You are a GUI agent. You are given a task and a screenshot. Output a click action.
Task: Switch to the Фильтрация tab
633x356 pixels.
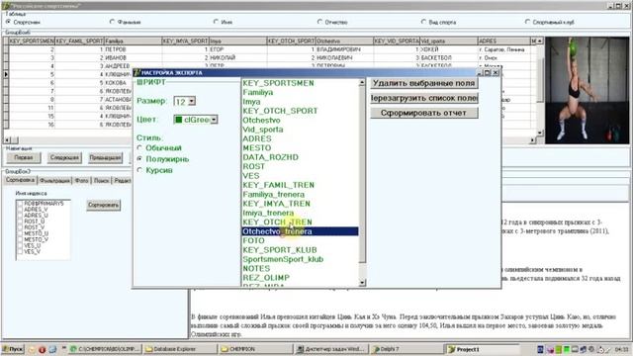click(x=54, y=181)
